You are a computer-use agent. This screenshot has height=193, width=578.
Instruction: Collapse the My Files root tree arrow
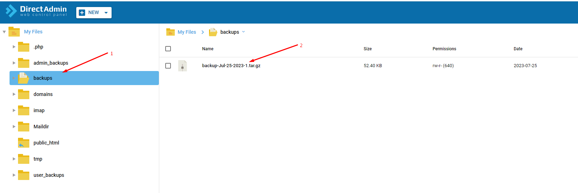tap(4, 32)
